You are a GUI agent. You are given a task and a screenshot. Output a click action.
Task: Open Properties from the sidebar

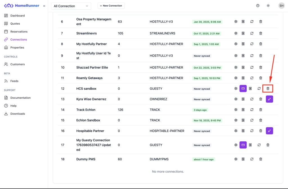pyautogui.click(x=17, y=48)
